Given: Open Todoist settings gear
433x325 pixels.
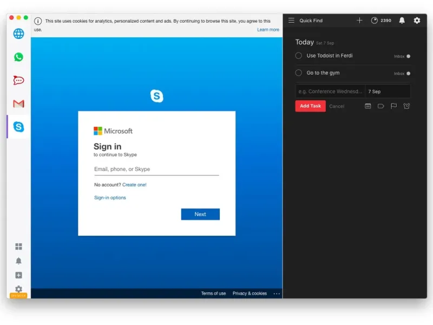Looking at the screenshot, I should point(417,21).
